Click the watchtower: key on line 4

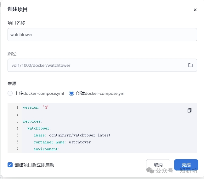tap(39, 128)
